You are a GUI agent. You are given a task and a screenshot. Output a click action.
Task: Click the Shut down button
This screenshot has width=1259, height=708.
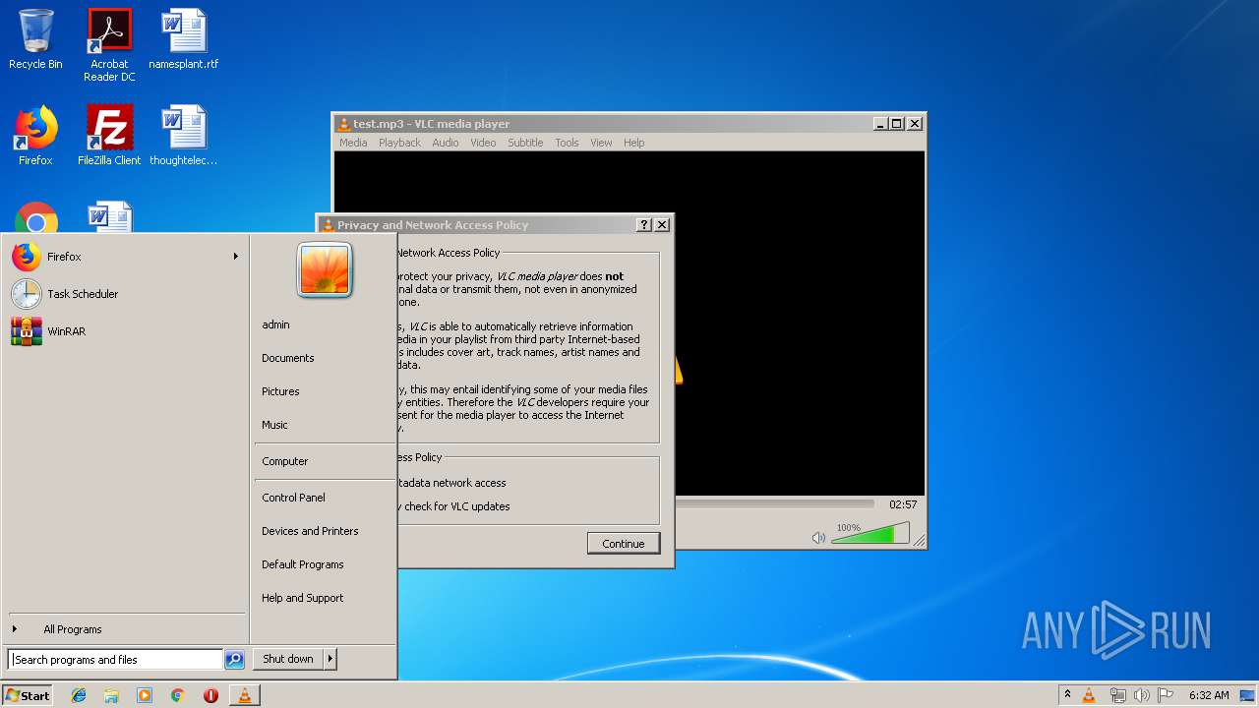click(x=288, y=659)
